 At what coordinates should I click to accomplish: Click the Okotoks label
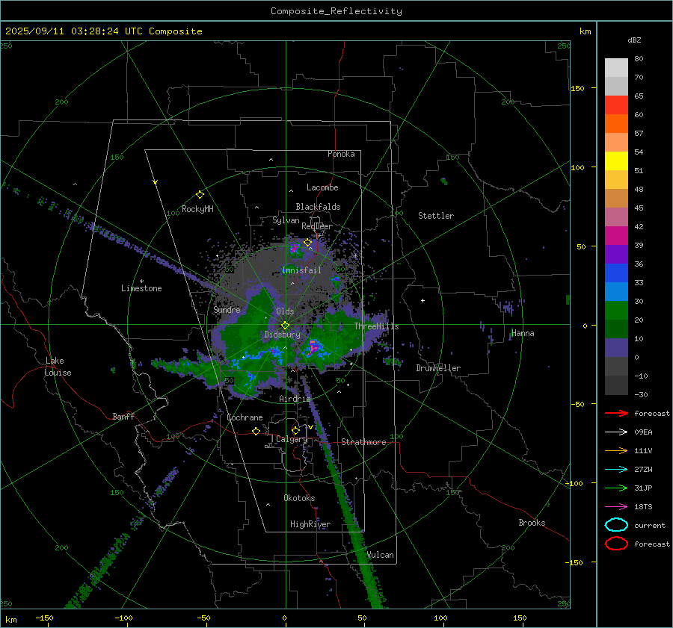(299, 497)
